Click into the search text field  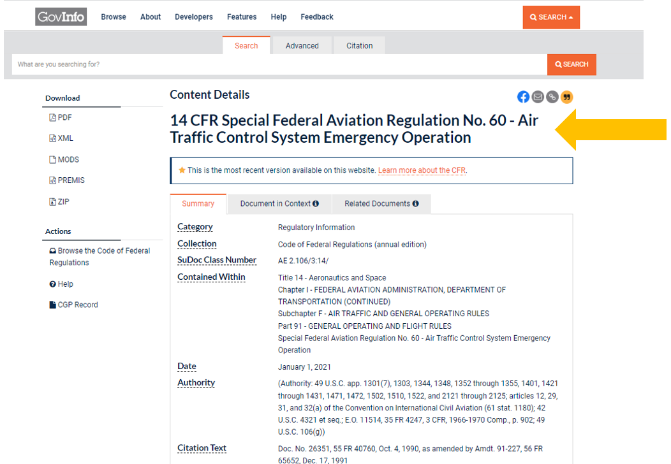pyautogui.click(x=279, y=64)
